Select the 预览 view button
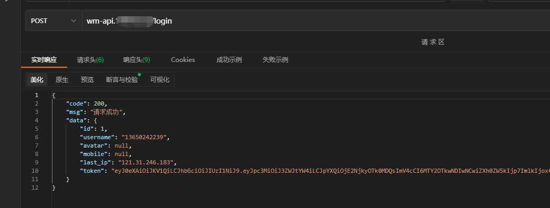The width and height of the screenshot is (550, 208). [x=87, y=79]
